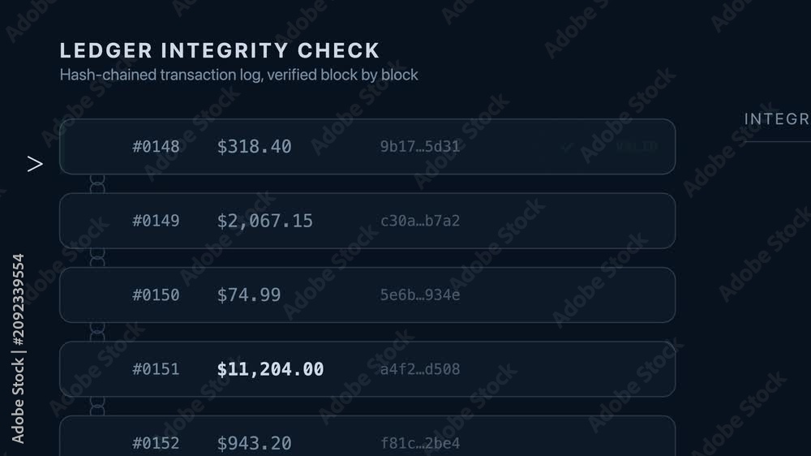The width and height of the screenshot is (811, 456).
Task: Click chain link between #0150 and #0151
Action: [97, 332]
